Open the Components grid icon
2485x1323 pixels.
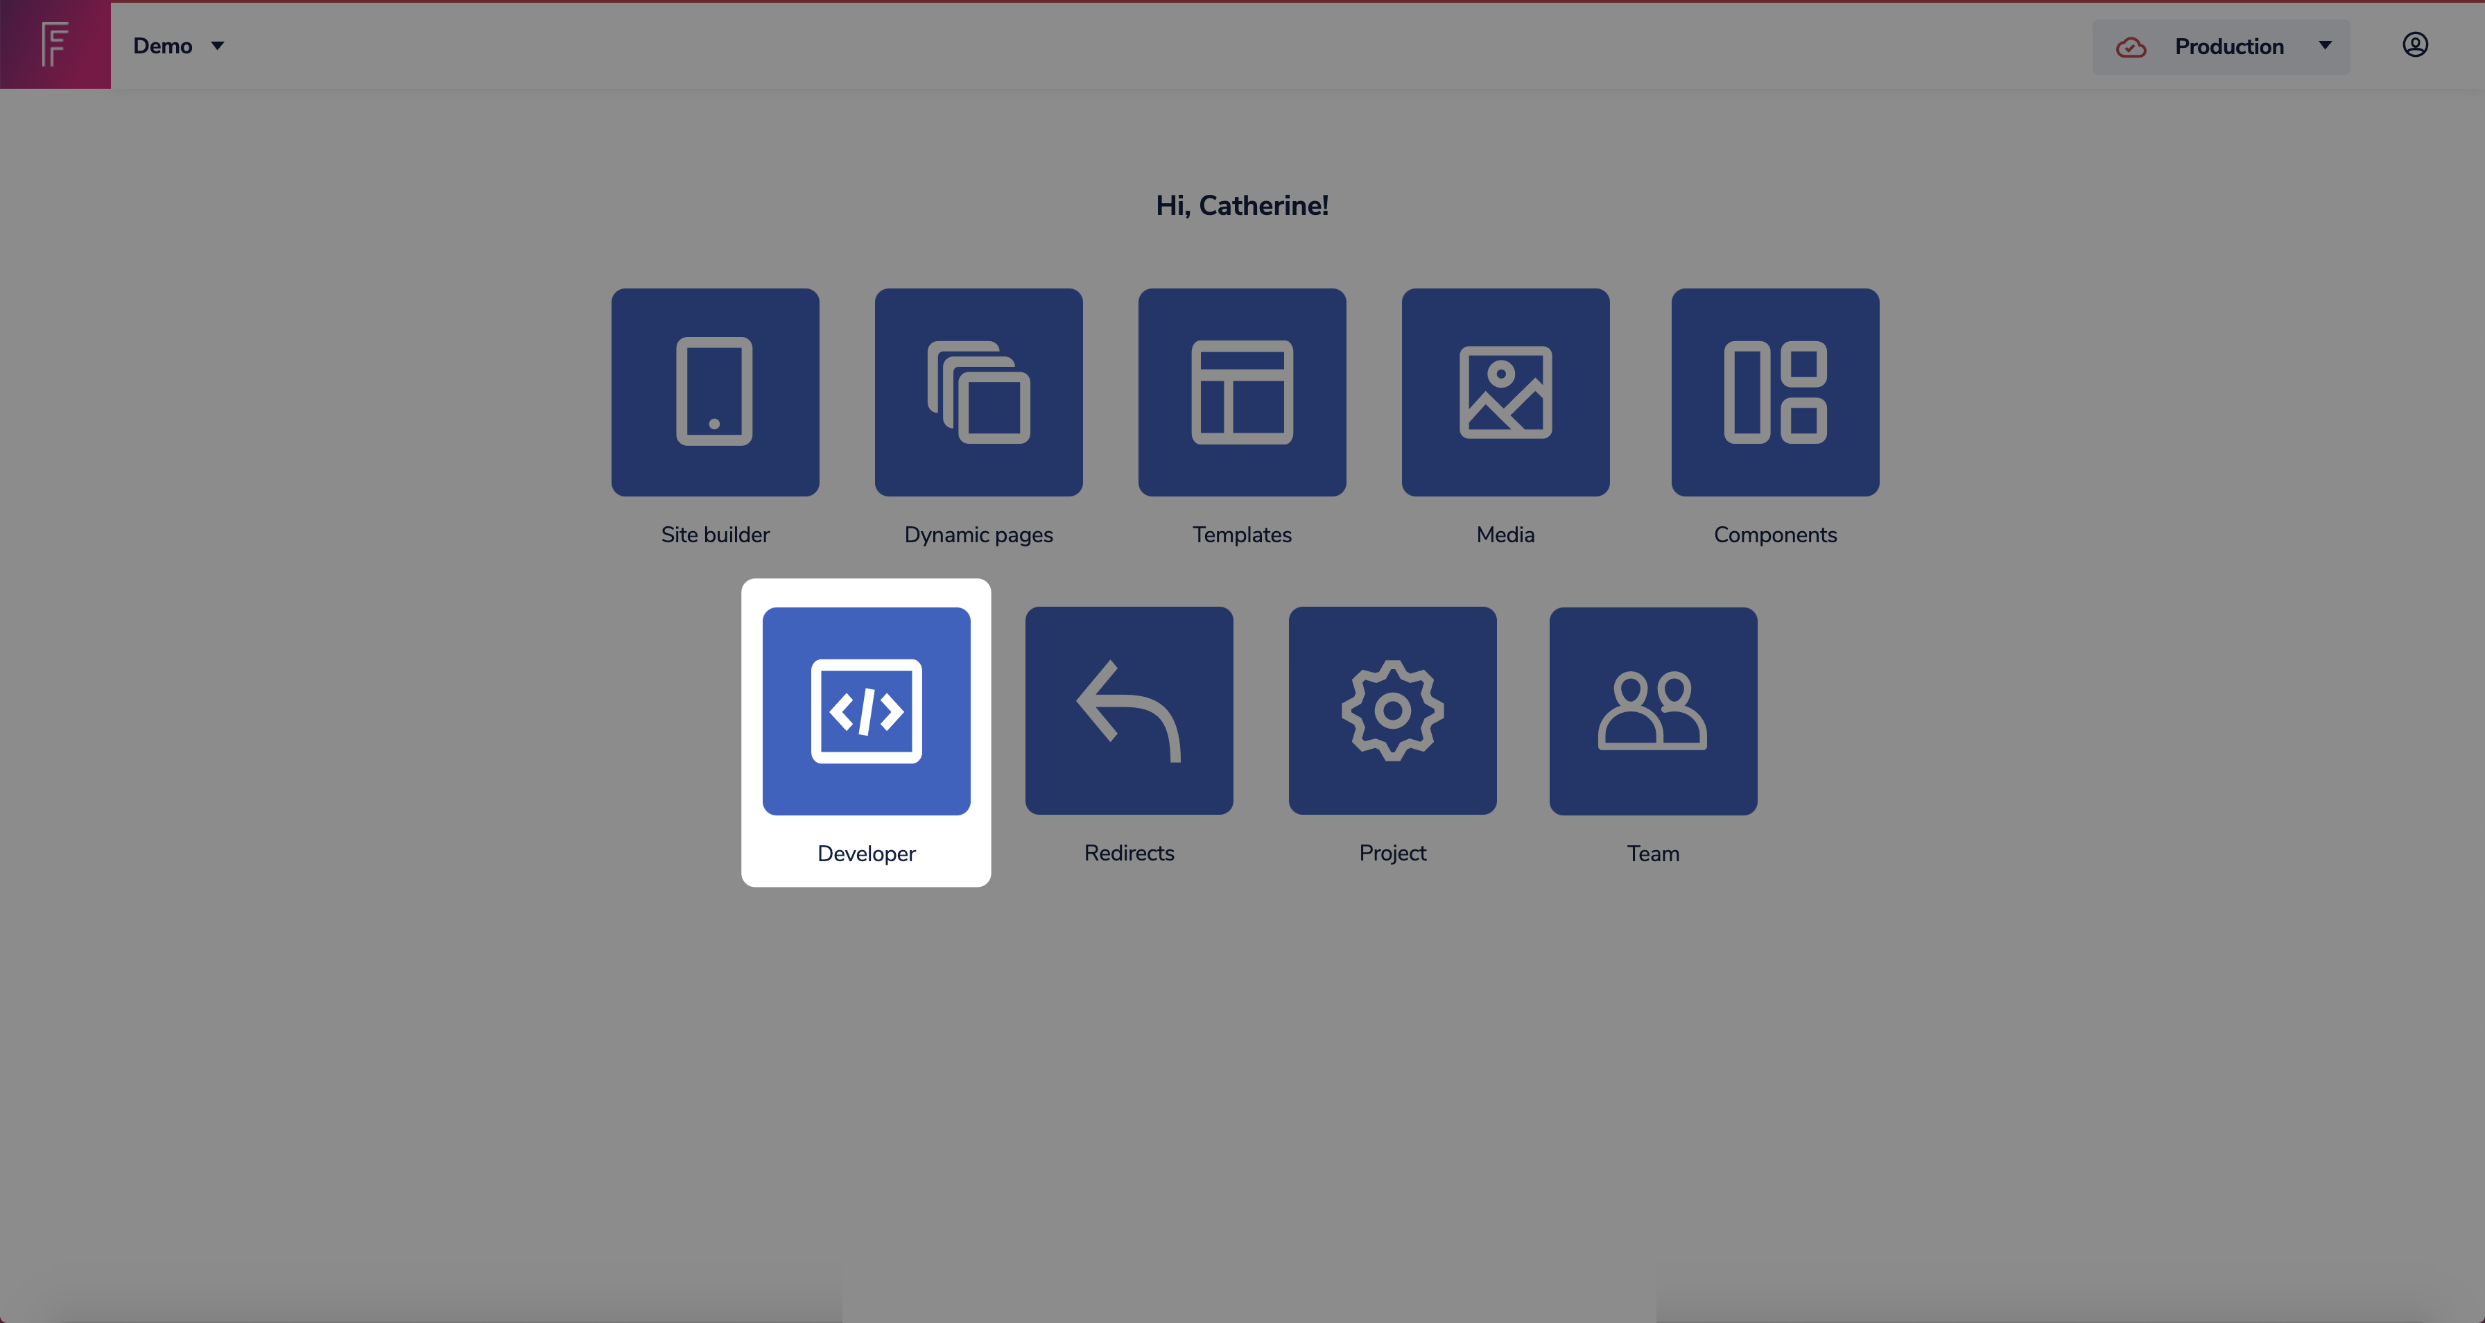tap(1775, 392)
